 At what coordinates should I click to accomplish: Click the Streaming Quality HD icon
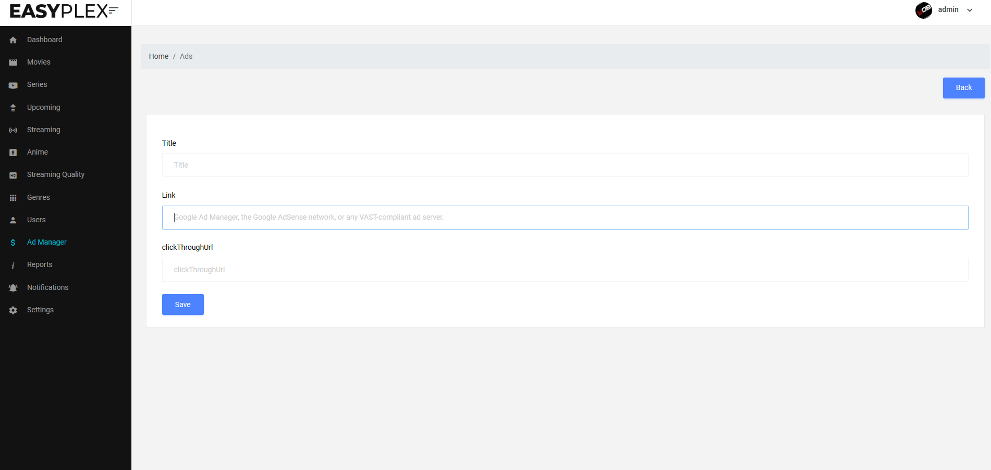13,174
